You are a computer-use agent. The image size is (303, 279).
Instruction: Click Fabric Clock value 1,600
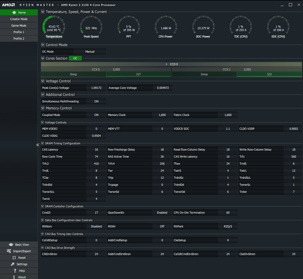pos(228,115)
